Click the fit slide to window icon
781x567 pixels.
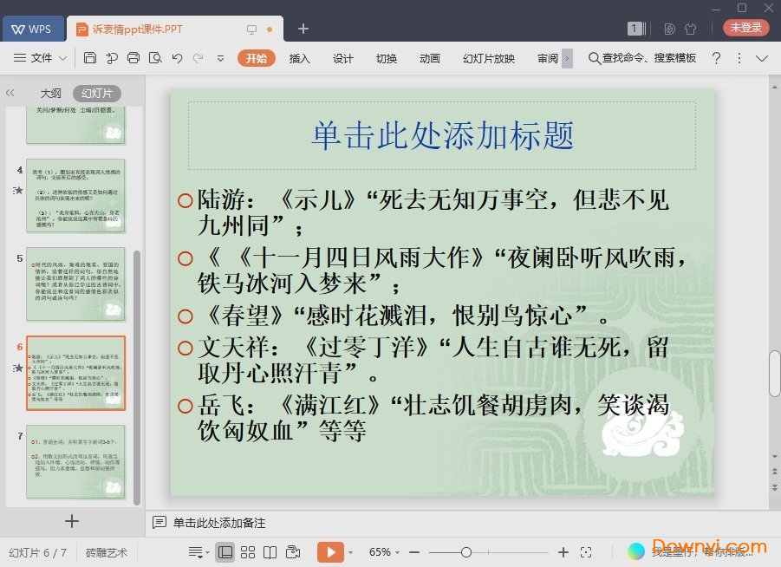point(586,552)
